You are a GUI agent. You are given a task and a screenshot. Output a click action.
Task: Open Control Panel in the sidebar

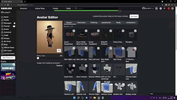pos(8,54)
